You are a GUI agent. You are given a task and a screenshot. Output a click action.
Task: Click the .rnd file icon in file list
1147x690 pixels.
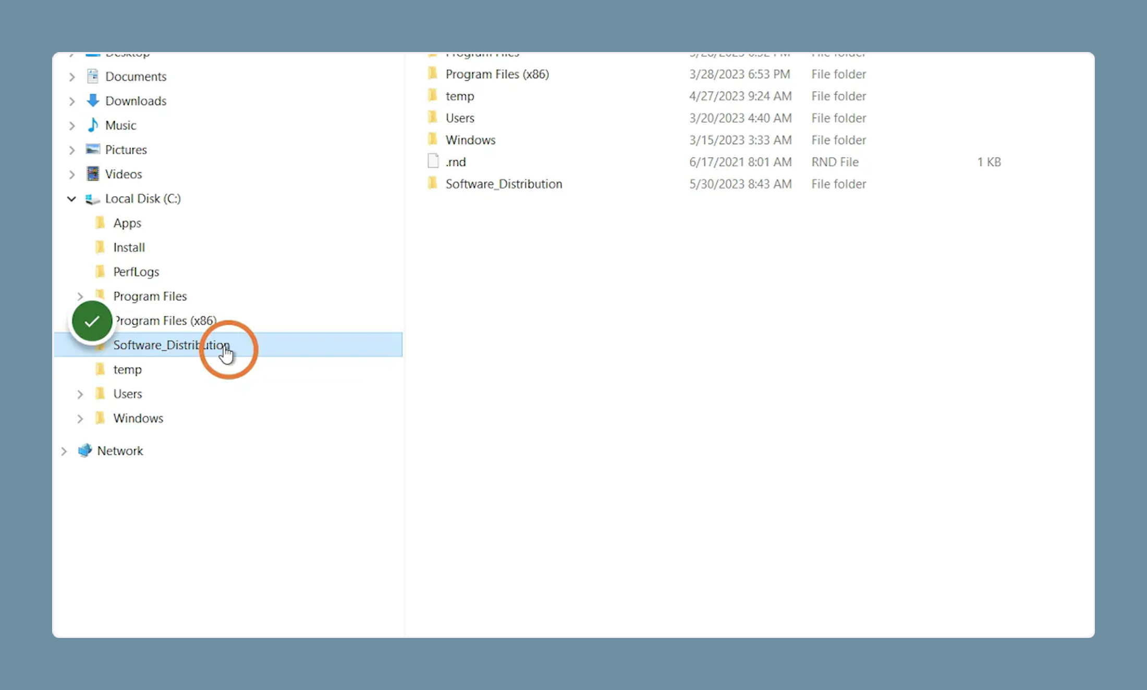tap(433, 161)
